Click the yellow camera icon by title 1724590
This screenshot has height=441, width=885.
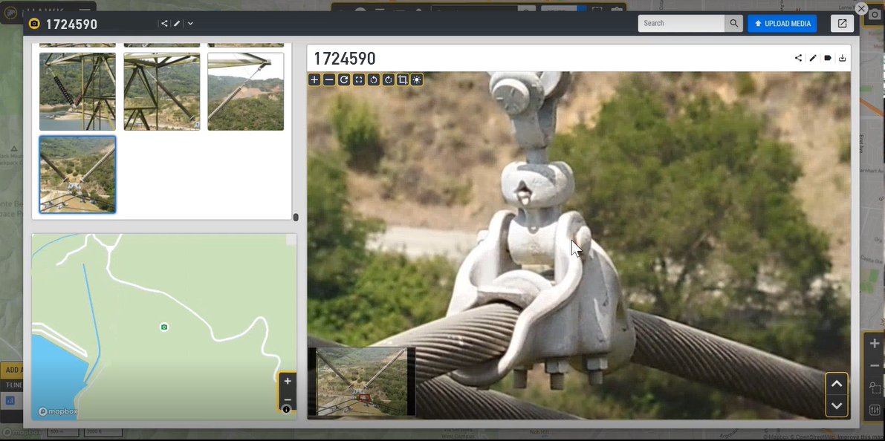[34, 24]
